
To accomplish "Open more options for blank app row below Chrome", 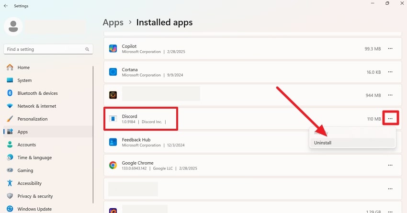I will (390, 189).
